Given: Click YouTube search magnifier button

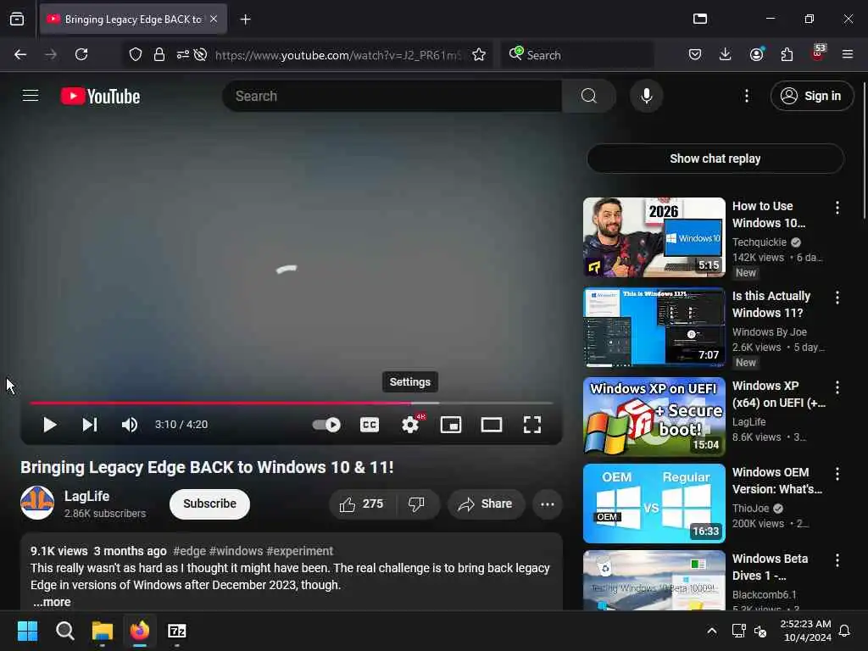Looking at the screenshot, I should coord(589,96).
